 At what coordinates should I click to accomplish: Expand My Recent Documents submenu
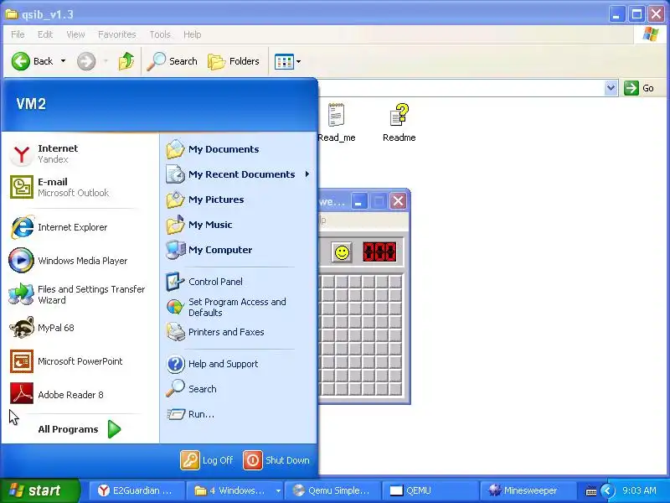(238, 174)
